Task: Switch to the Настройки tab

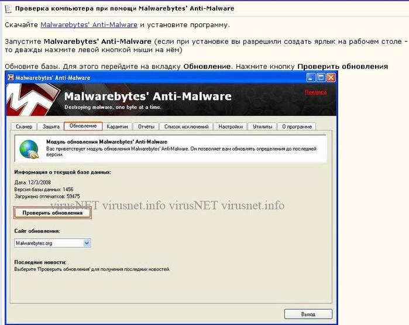Action: click(231, 127)
